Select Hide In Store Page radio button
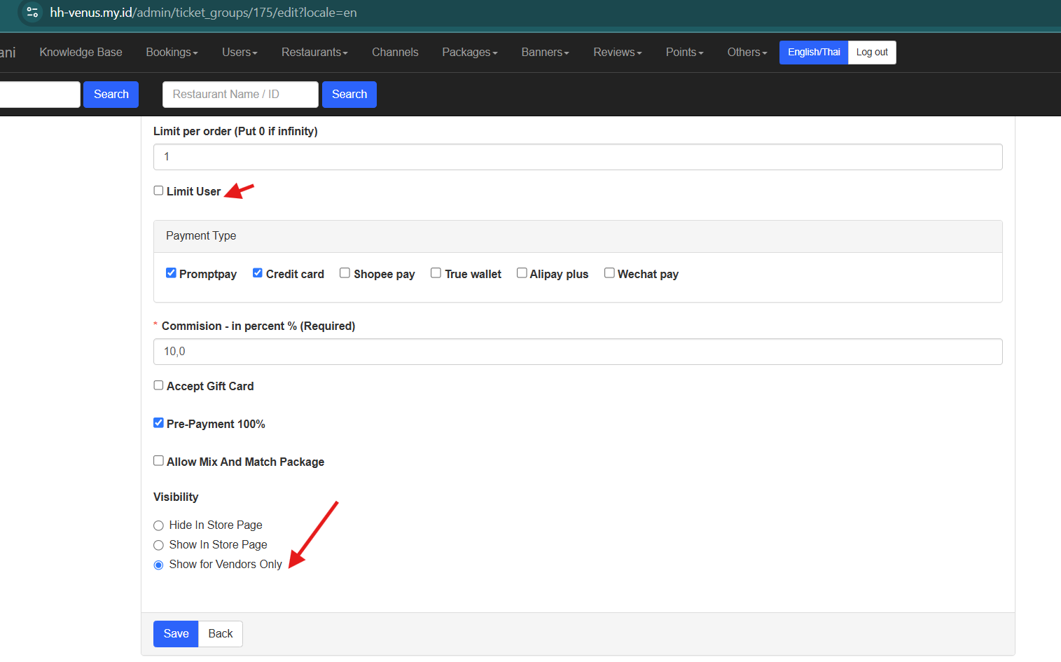Image resolution: width=1061 pixels, height=662 pixels. [x=159, y=525]
